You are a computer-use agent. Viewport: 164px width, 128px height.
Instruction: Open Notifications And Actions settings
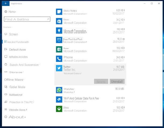coord(18,57)
